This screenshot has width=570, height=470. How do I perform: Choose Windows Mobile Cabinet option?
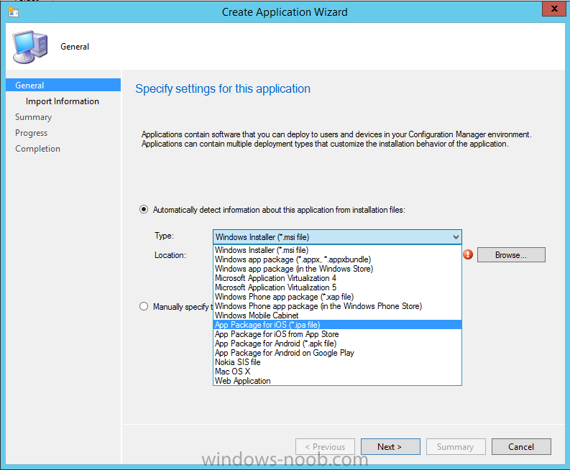(337, 315)
